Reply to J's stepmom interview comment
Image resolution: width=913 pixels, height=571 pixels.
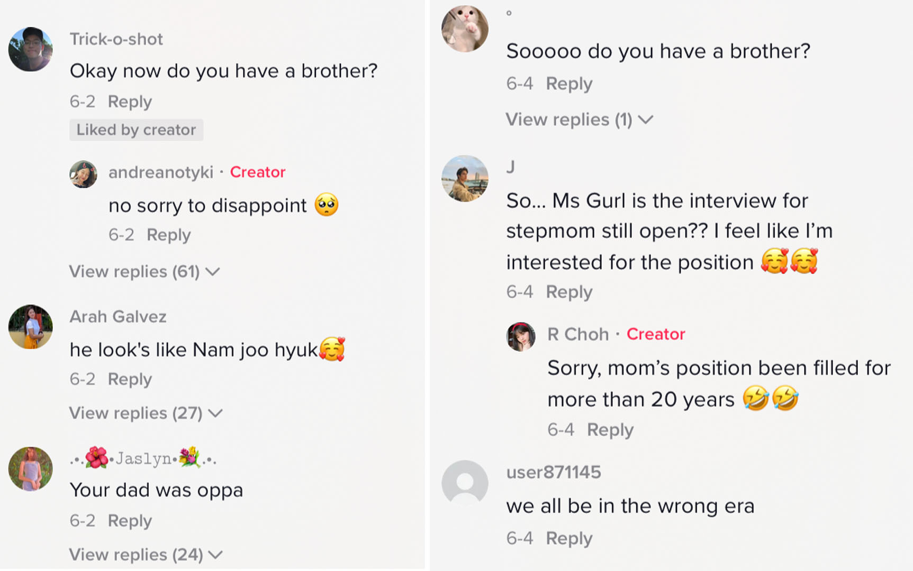coord(569,292)
